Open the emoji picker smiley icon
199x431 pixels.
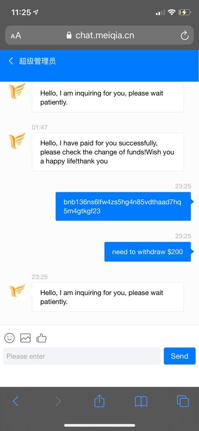(x=9, y=338)
